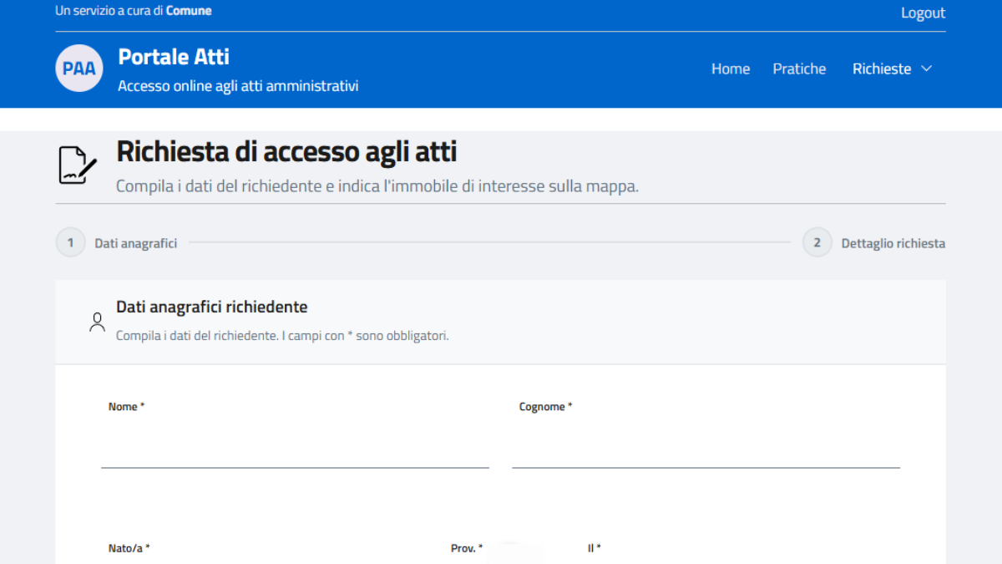Click the Nato/a field label
The height and width of the screenshot is (564, 1002).
coord(129,548)
